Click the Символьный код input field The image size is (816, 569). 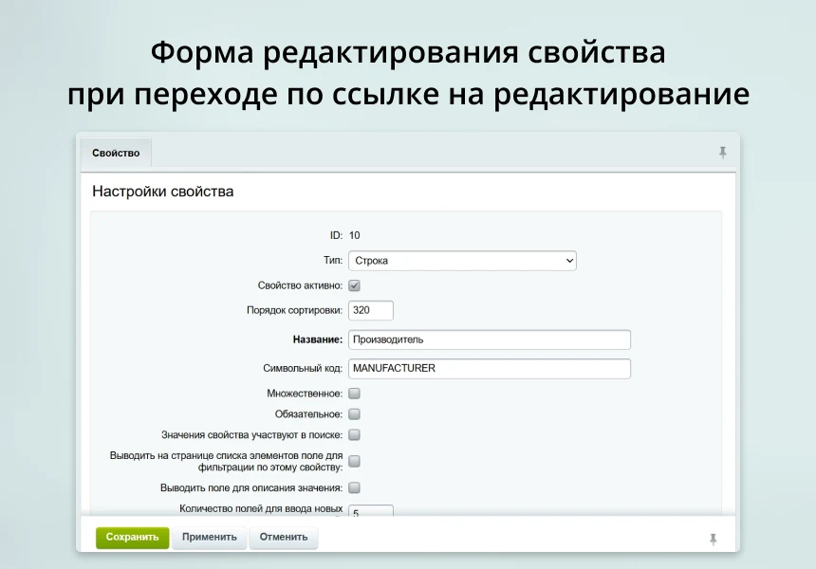(490, 368)
